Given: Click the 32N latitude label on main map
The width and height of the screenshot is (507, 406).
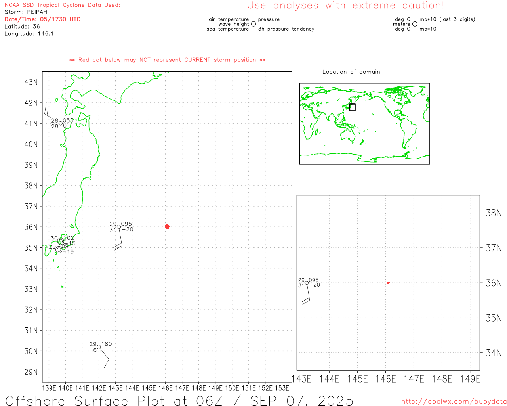Looking at the screenshot, I should 31,310.
